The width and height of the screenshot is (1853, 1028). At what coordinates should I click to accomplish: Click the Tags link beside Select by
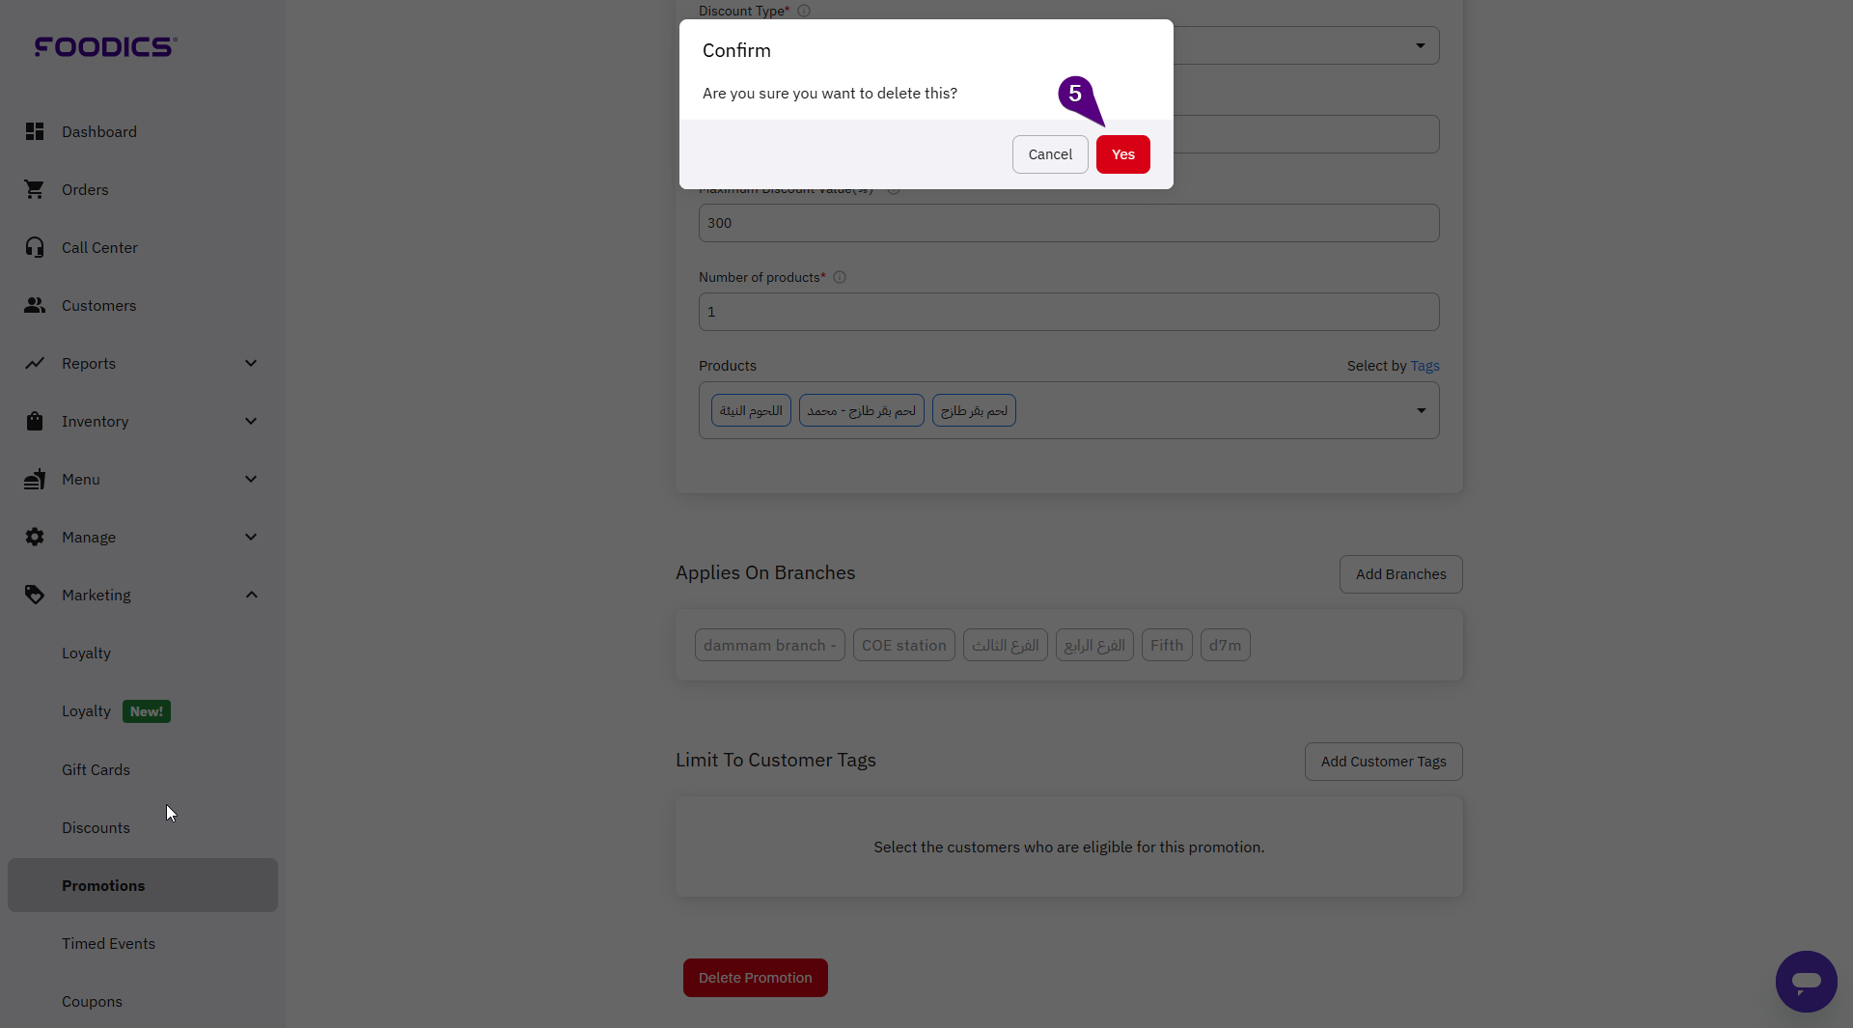pyautogui.click(x=1424, y=366)
